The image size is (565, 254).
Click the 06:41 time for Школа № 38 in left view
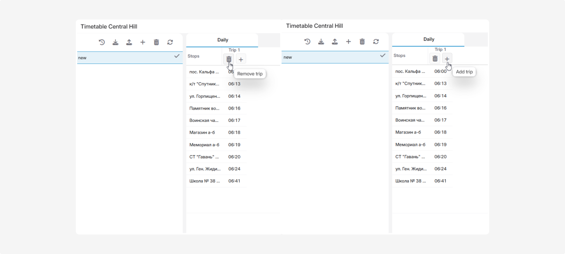click(x=234, y=181)
